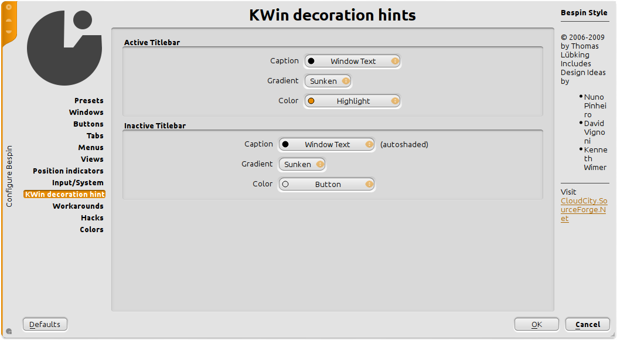Click black swatch in Active Caption combo
617x340 pixels.
pos(311,61)
